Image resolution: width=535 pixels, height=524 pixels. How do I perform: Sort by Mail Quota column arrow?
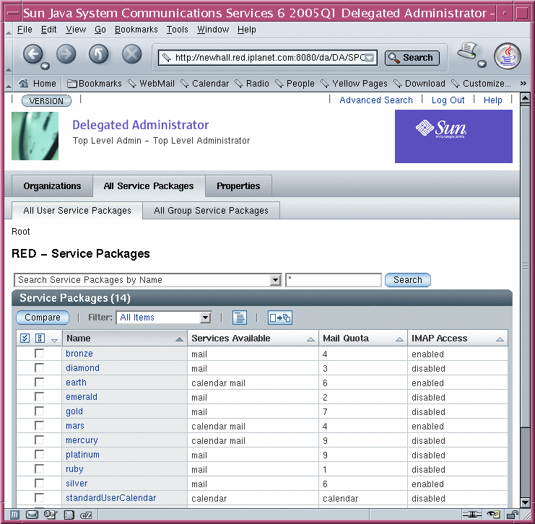(399, 339)
